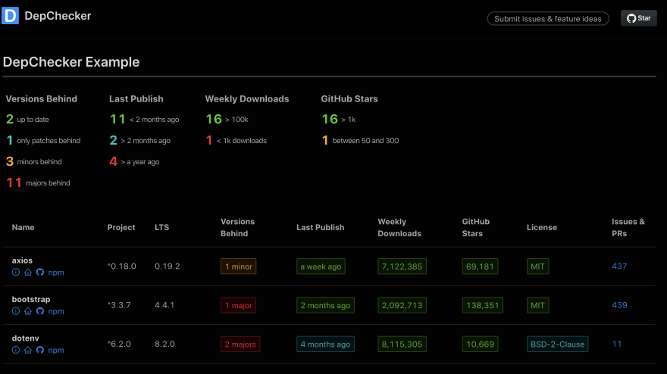The image size is (667, 374).
Task: Sort by the GitHub Stars column header
Action: tap(475, 227)
